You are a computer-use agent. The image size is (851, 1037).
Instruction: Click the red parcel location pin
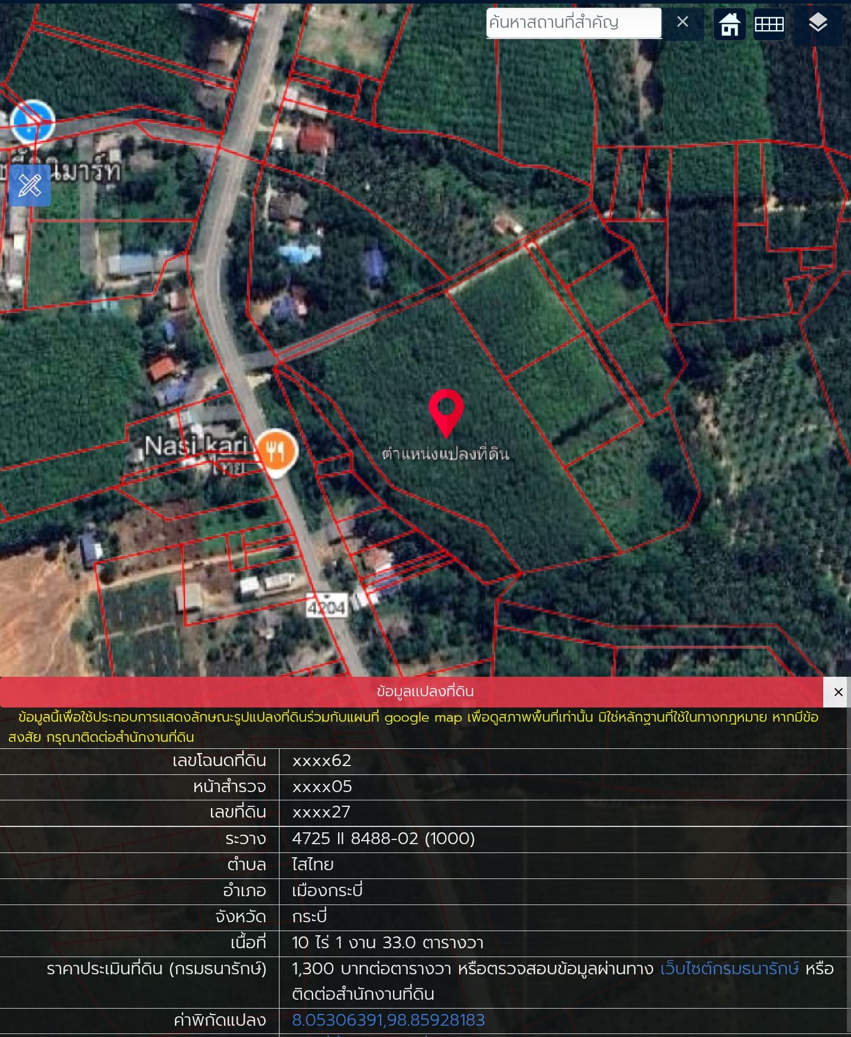446,413
